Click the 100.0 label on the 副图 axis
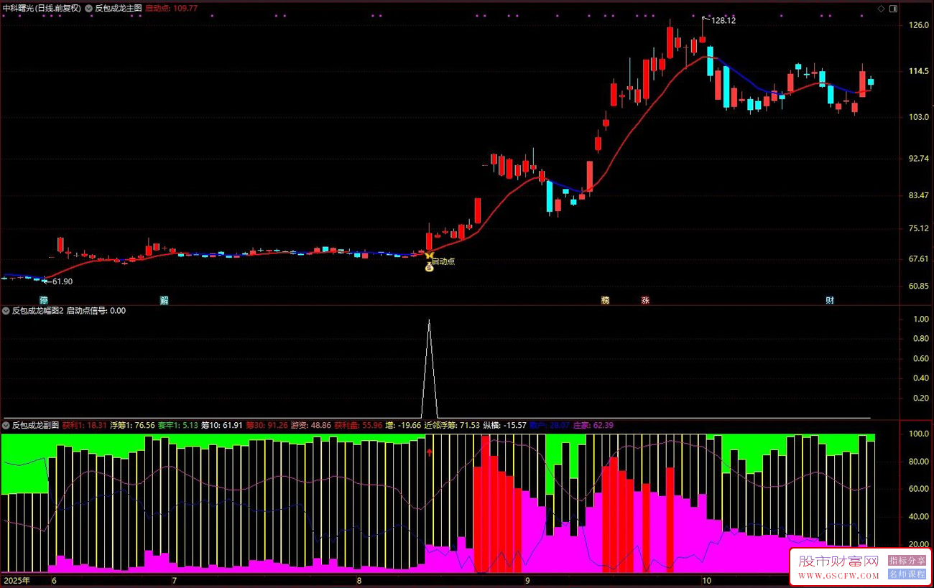The height and width of the screenshot is (588, 934). 919,434
